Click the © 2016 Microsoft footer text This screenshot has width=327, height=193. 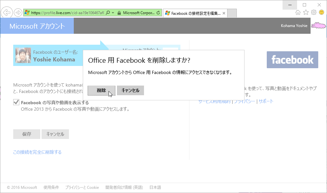(22, 188)
